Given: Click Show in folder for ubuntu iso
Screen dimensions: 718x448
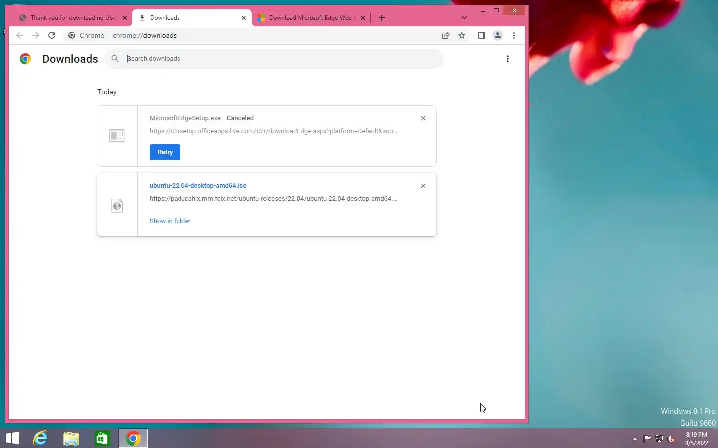Looking at the screenshot, I should coord(170,221).
